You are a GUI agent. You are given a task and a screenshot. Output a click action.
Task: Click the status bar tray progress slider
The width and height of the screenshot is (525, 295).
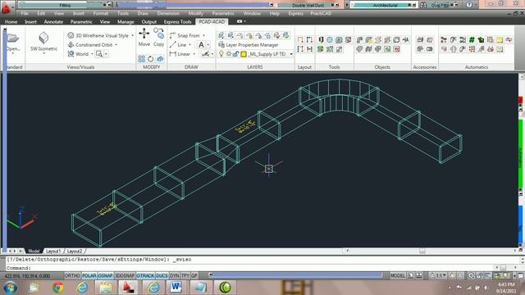(x=296, y=275)
